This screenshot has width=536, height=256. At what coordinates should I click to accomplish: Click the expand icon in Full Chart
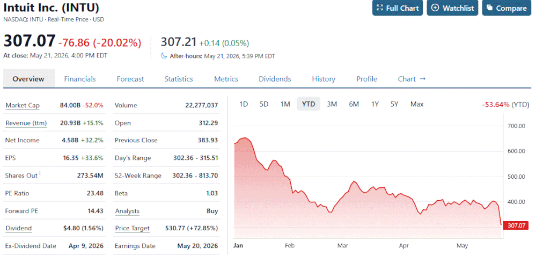point(379,8)
